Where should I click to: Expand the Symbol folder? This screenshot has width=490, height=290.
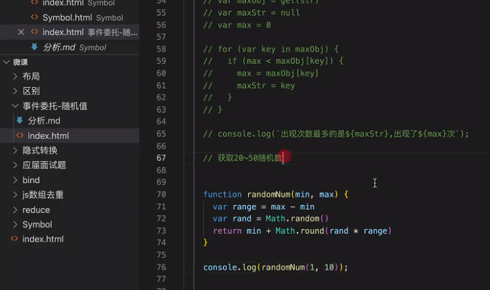(15, 224)
